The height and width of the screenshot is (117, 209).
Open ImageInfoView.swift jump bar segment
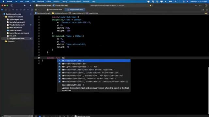tap(77, 13)
